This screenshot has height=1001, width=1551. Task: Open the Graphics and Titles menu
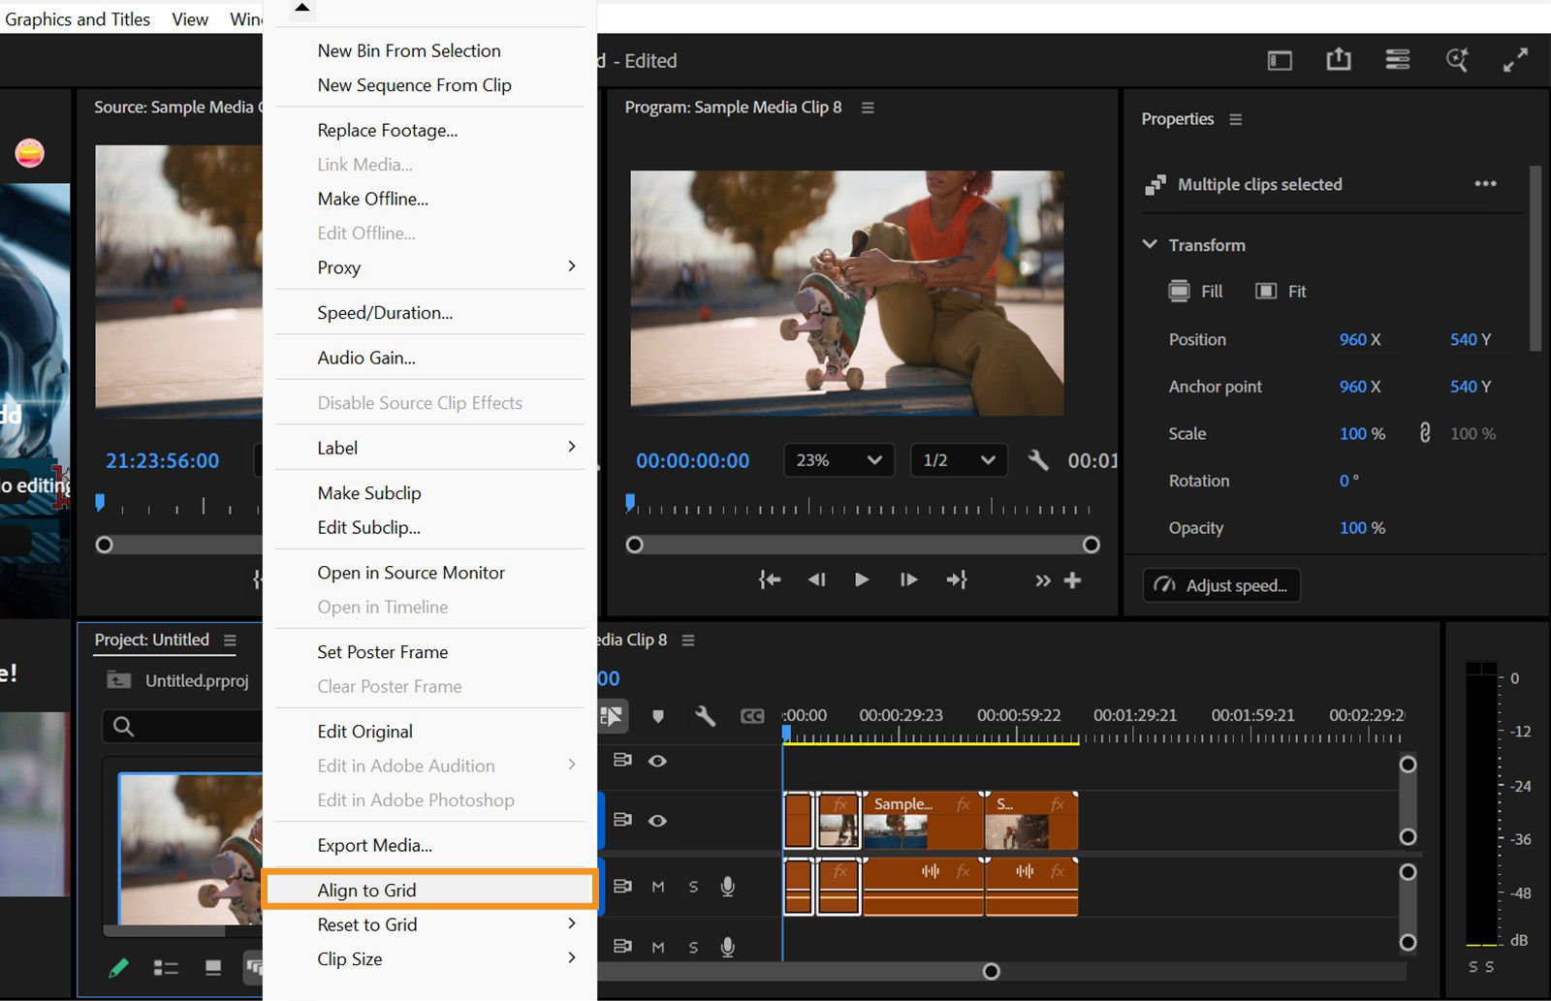(78, 17)
